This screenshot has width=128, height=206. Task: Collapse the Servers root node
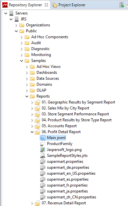tap(6, 13)
